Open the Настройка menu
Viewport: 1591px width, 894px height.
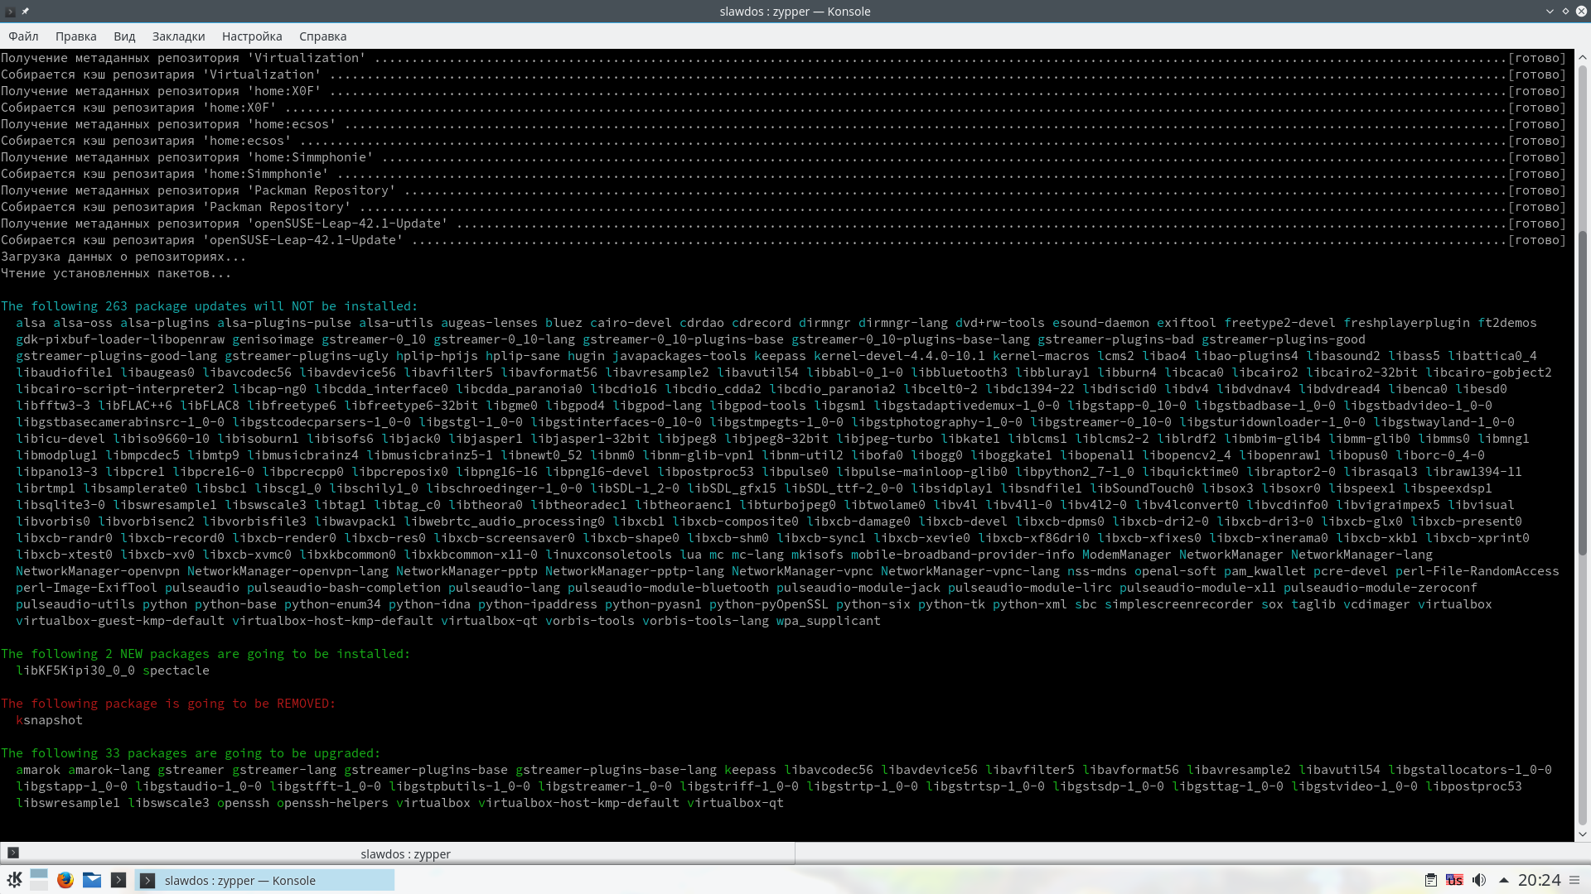click(252, 36)
